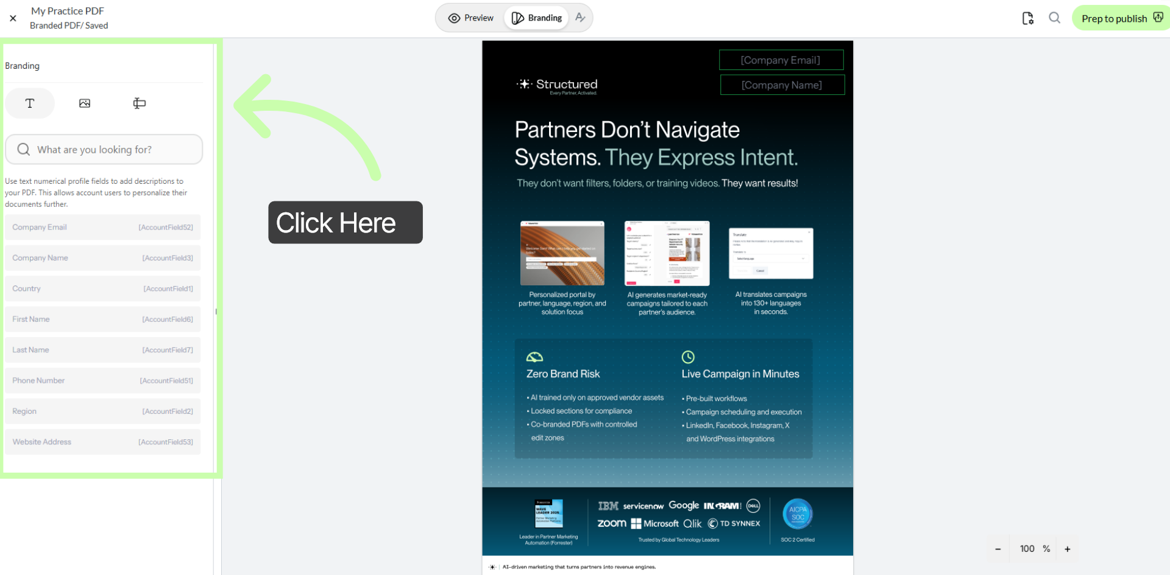Open the document settings icon

click(x=1028, y=18)
